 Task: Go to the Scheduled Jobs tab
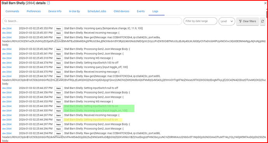[97, 11]
